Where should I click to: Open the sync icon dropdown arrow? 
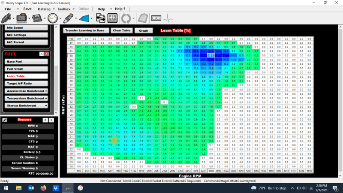pos(133,18)
